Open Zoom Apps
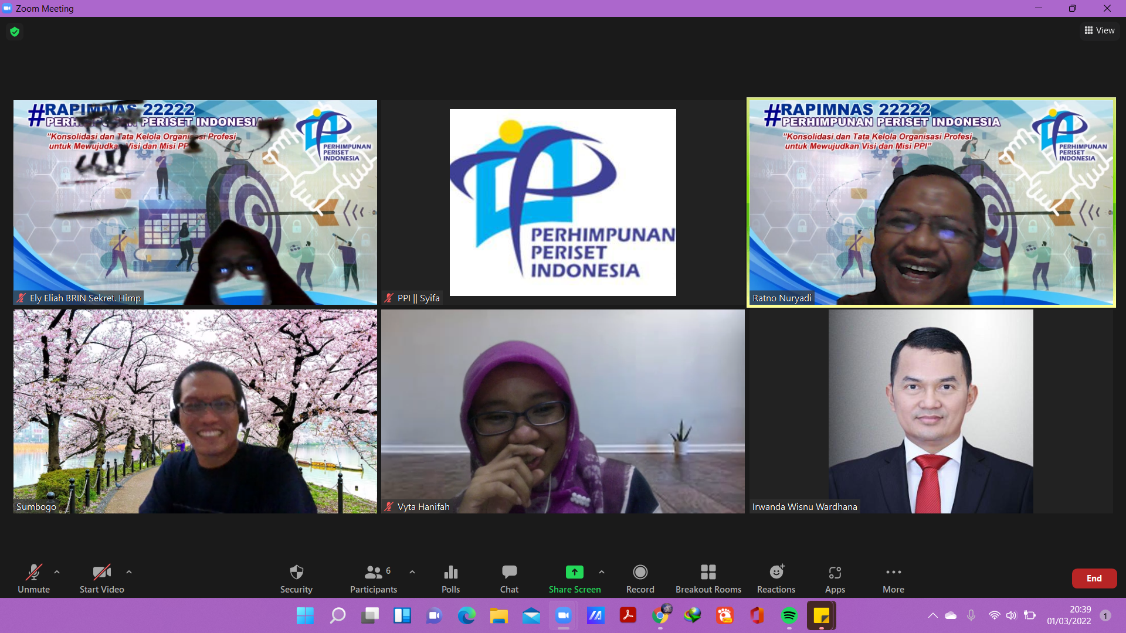Screen dimensions: 1126x633 pyautogui.click(x=835, y=578)
